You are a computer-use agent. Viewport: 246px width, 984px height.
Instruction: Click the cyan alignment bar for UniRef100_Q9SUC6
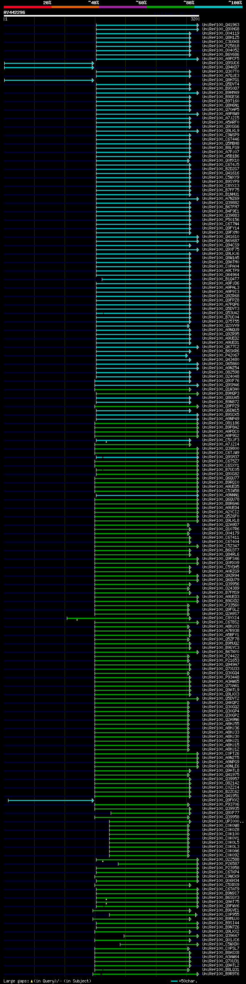(x=48, y=63)
